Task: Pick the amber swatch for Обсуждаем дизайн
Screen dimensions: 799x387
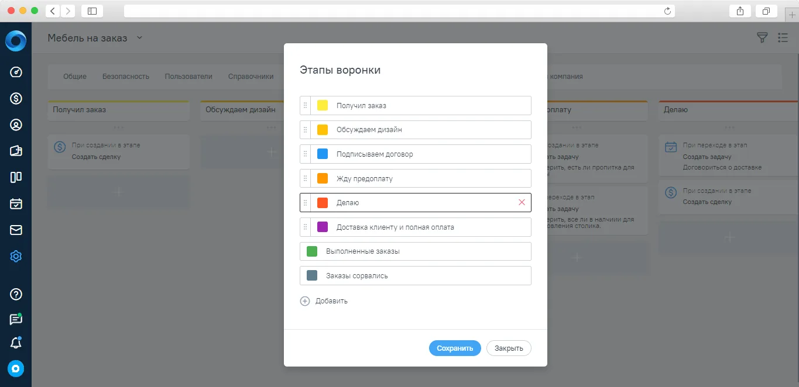Action: 323,130
